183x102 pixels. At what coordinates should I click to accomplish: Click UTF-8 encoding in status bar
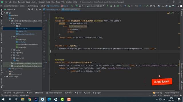(x=160, y=95)
